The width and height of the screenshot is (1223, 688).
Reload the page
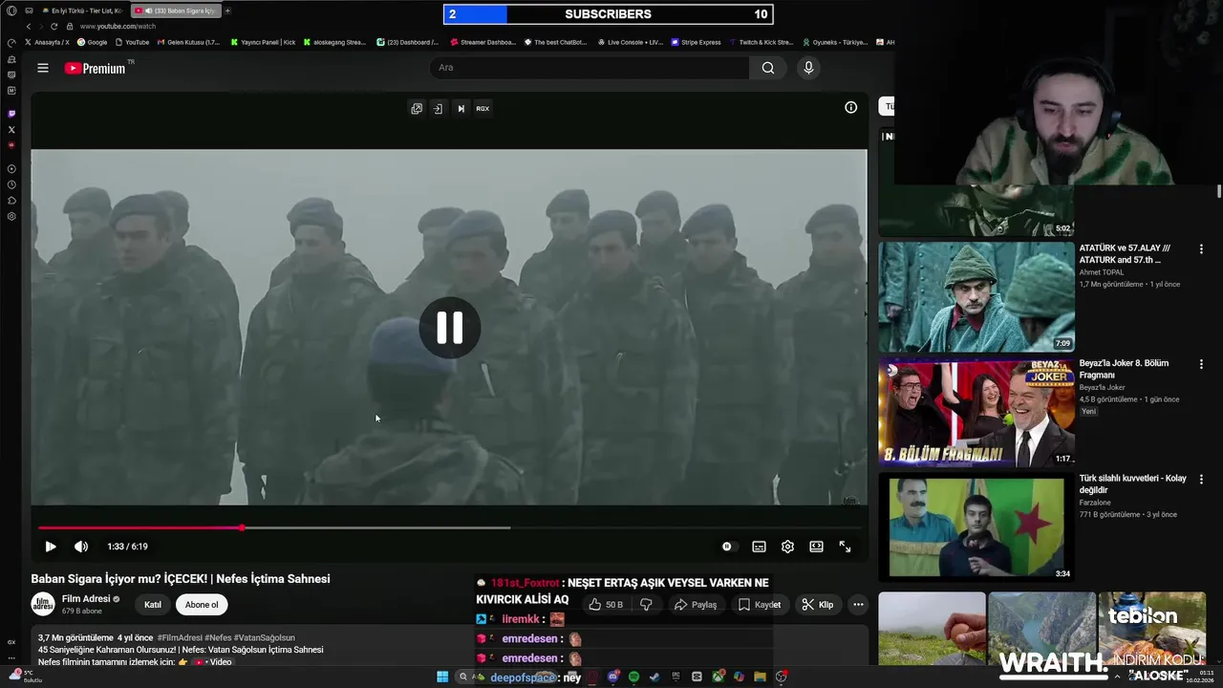[x=54, y=27]
